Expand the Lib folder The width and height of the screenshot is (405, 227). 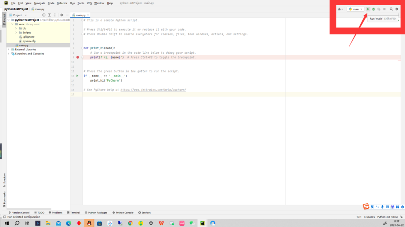click(x=16, y=29)
